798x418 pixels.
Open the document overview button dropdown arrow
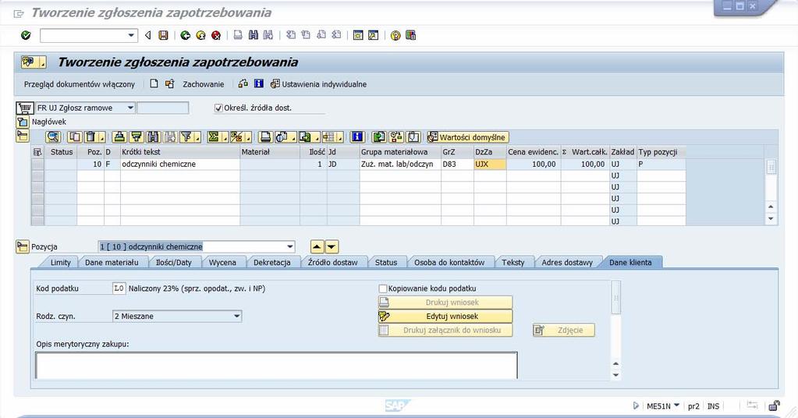43,64
